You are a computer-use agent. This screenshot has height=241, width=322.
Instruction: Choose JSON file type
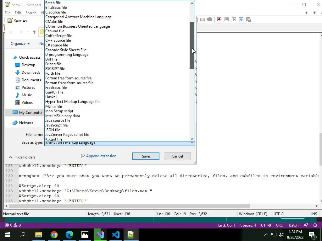pos(53,130)
